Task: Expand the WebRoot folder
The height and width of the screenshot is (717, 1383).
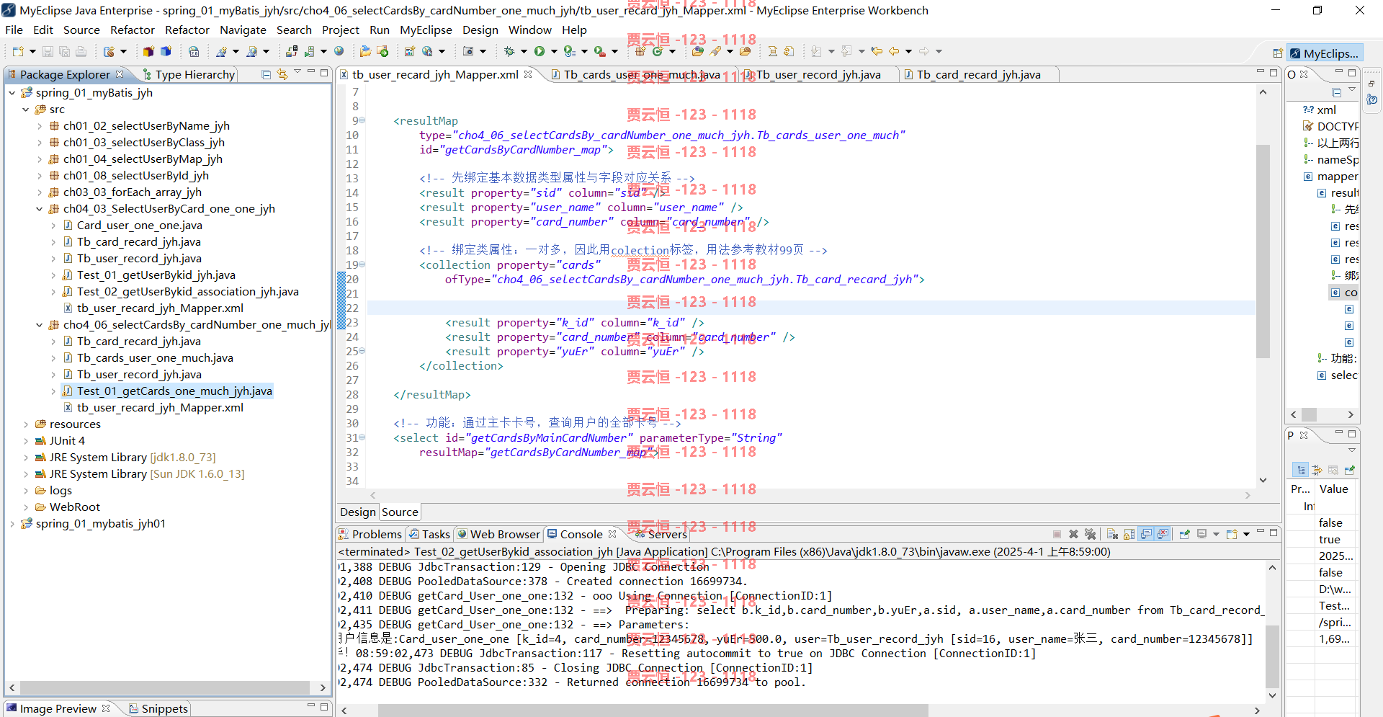Action: (x=25, y=507)
